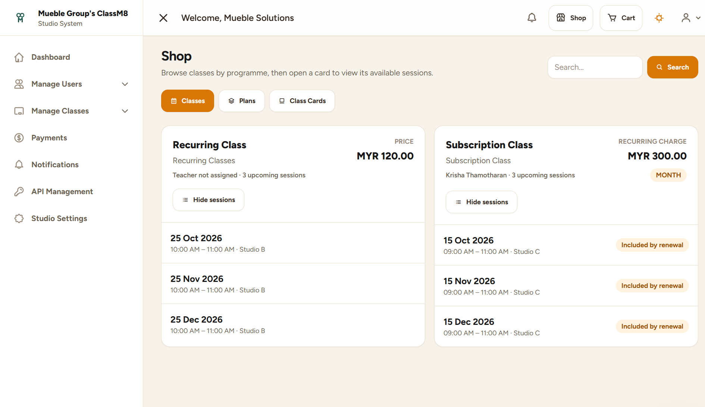Screen dimensions: 705x407
Task: Click the API Management key icon
Action: coord(19,192)
